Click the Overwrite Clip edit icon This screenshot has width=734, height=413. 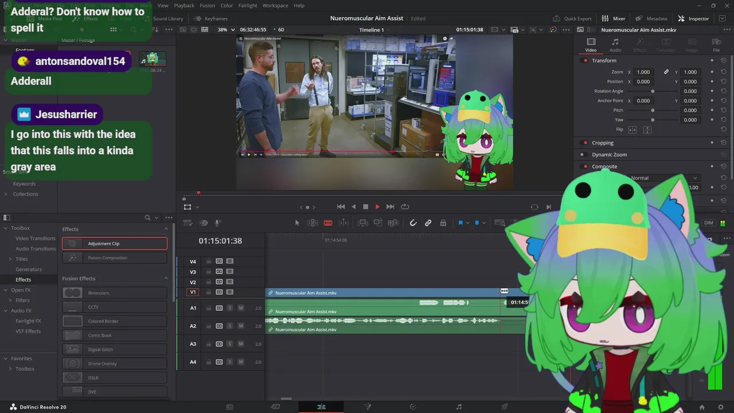tap(378, 223)
